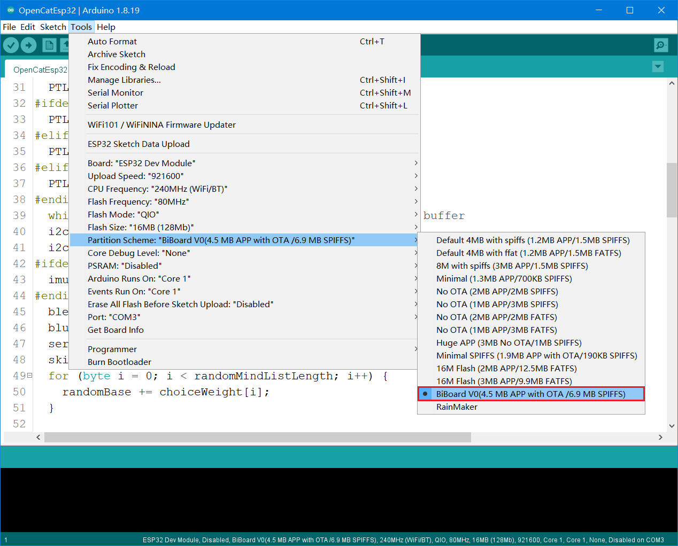Viewport: 678px width, 546px height.
Task: Close the Tools menu from menu bar
Action: [x=81, y=27]
